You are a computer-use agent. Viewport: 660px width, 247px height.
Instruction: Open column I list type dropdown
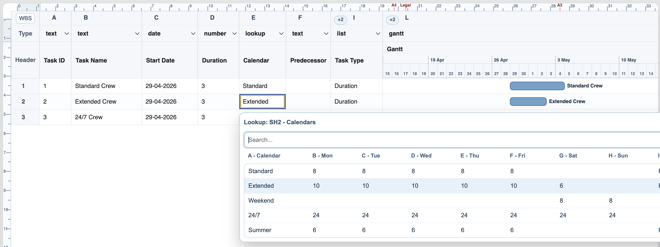[378, 34]
